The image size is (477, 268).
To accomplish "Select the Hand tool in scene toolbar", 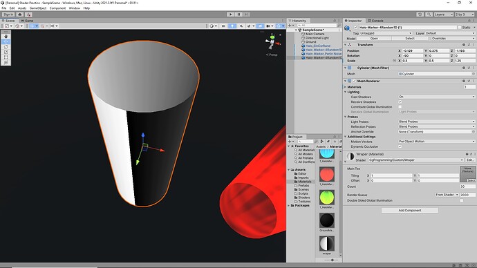I will [6, 36].
